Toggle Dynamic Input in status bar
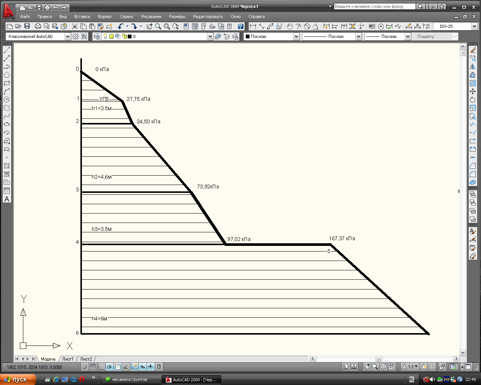The image size is (481, 385). (142, 367)
